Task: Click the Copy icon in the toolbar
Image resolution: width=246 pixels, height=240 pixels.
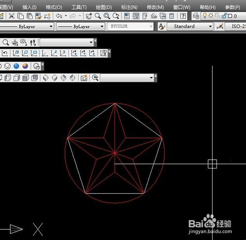Action: coord(21,16)
